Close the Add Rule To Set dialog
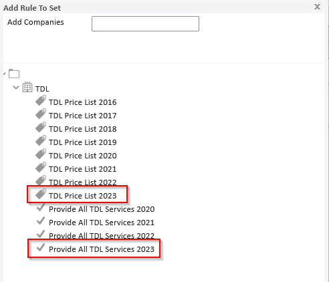Image resolution: width=329 pixels, height=282 pixels. click(317, 7)
